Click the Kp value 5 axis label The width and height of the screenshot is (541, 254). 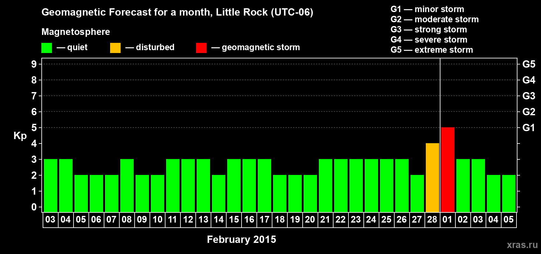click(x=34, y=128)
